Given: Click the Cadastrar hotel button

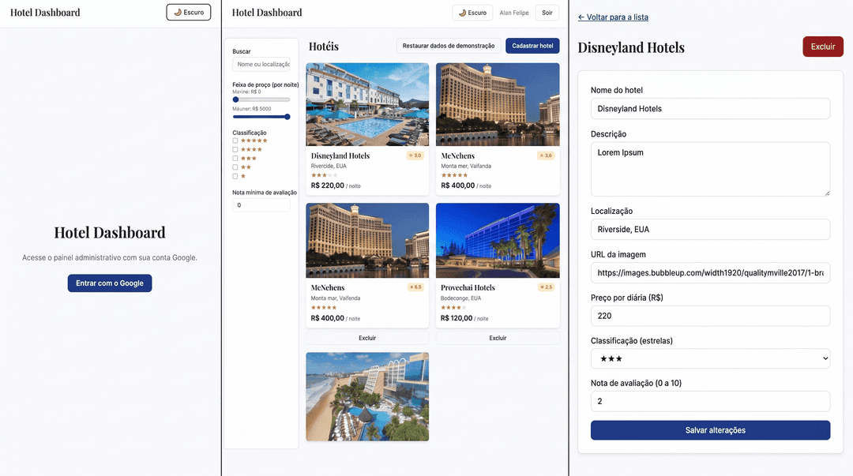Looking at the screenshot, I should tap(532, 46).
